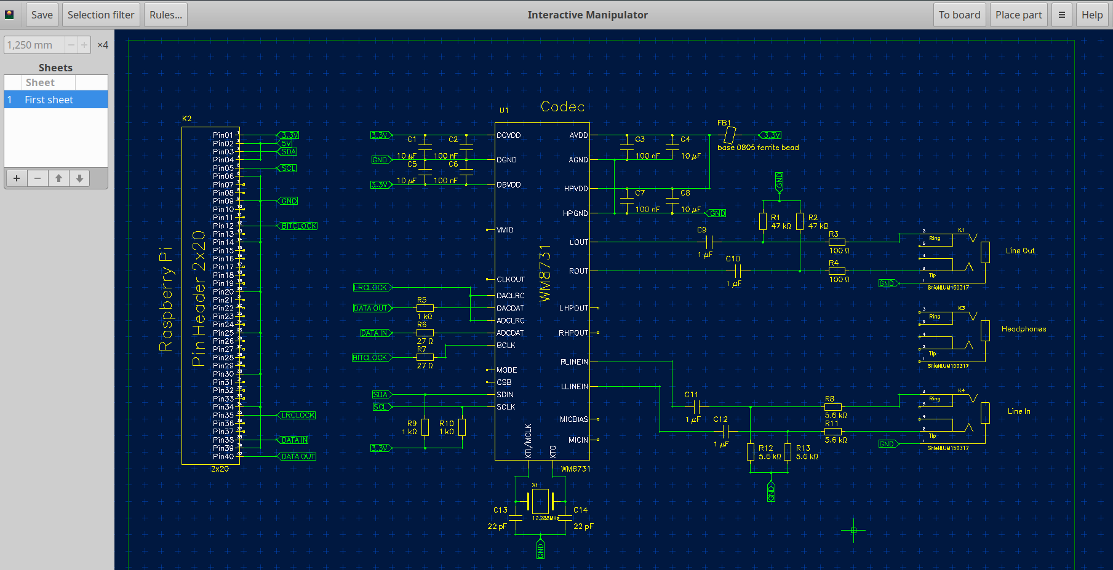Click the grid size input field
1113x570 pixels.
34,45
